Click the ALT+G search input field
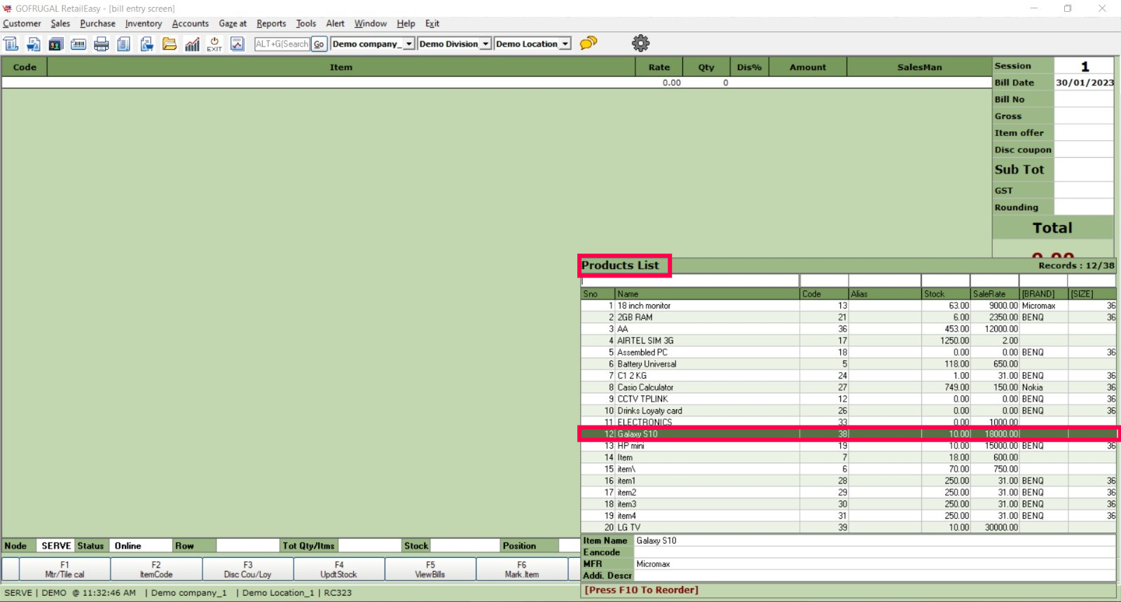This screenshot has width=1121, height=602. coord(282,44)
